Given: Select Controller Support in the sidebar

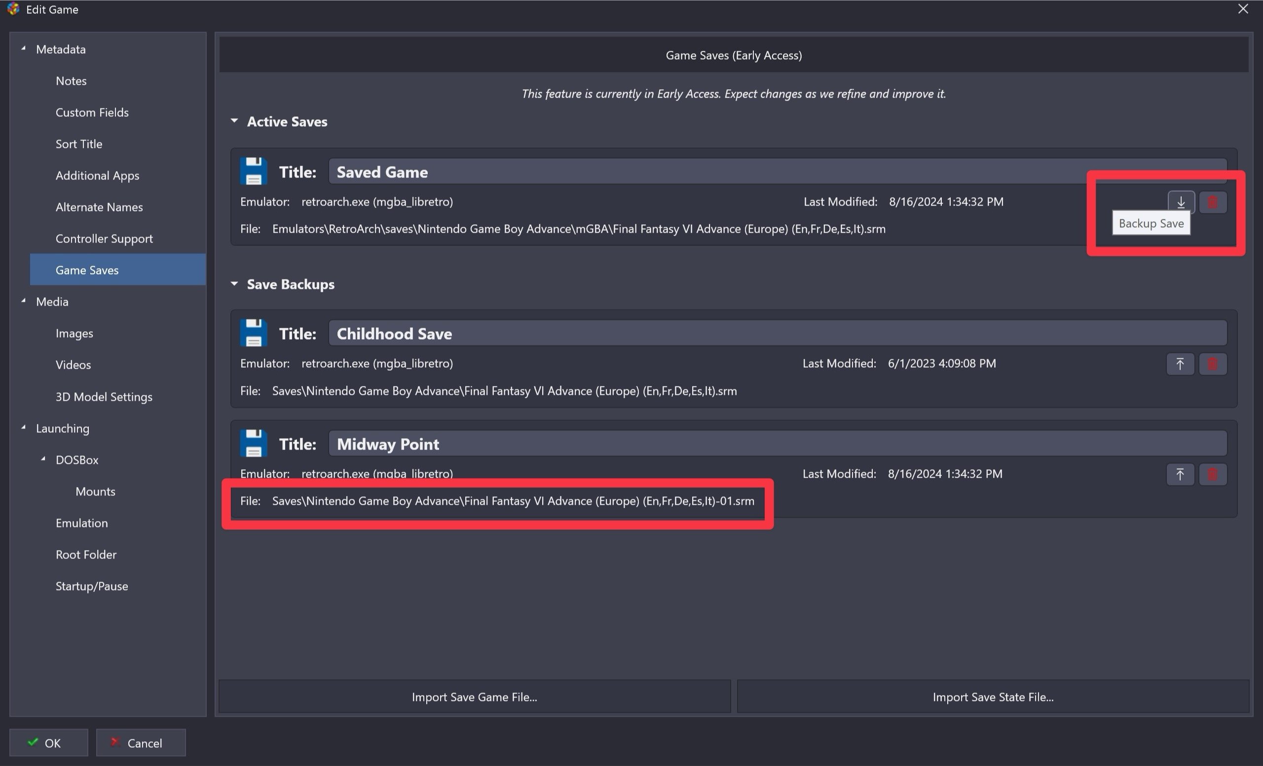Looking at the screenshot, I should [104, 239].
